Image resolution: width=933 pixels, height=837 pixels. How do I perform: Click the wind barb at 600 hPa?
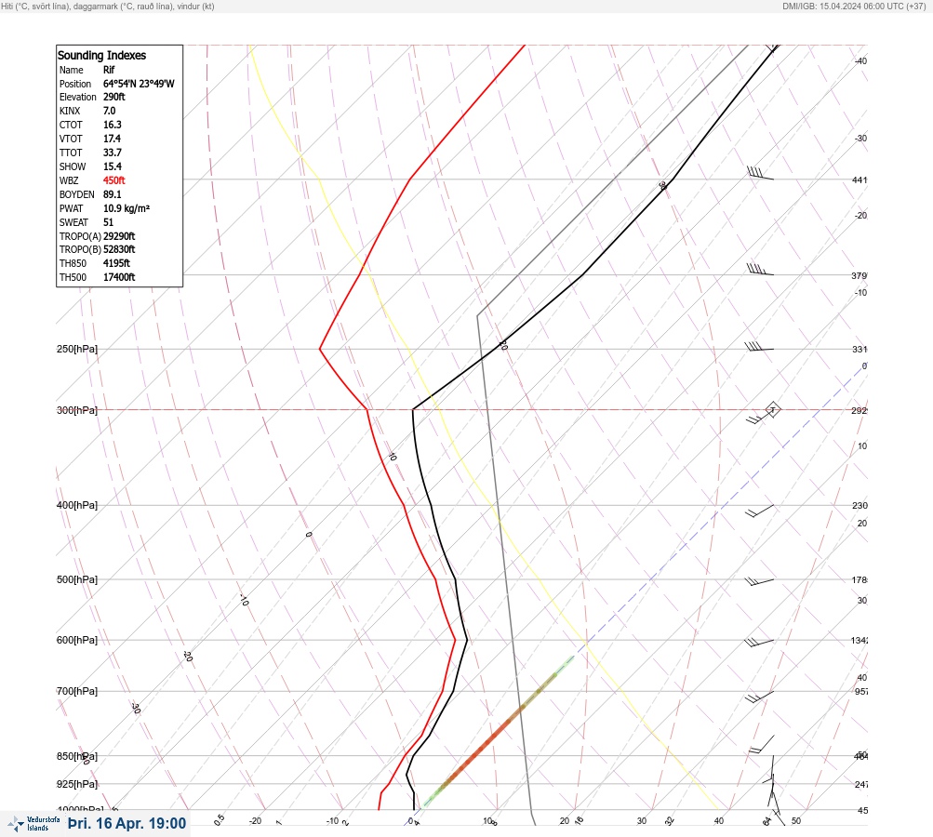point(759,643)
